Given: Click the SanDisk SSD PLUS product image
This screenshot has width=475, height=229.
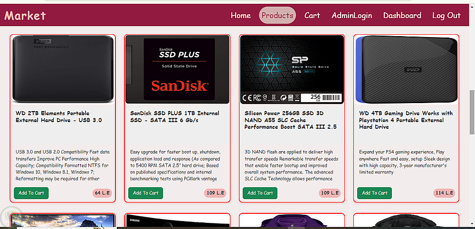Looking at the screenshot, I should (x=177, y=69).
